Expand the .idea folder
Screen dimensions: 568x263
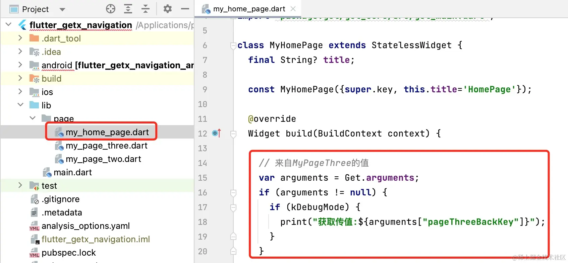coord(20,52)
